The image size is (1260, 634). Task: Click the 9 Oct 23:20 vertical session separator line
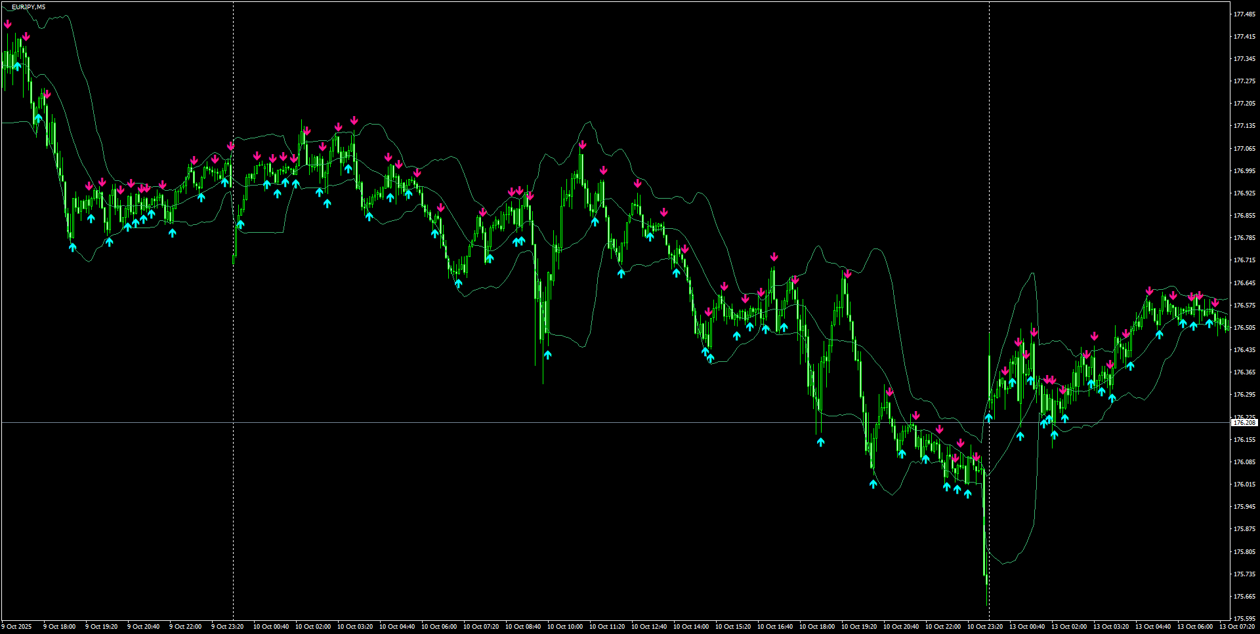pyautogui.click(x=233, y=328)
